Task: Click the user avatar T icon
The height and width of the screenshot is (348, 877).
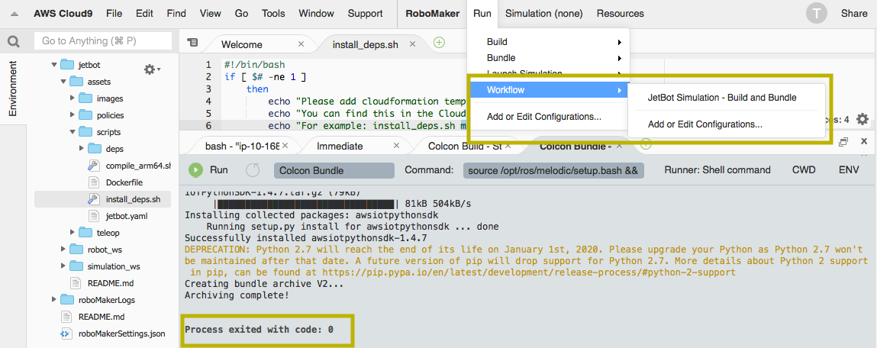Action: [x=817, y=14]
